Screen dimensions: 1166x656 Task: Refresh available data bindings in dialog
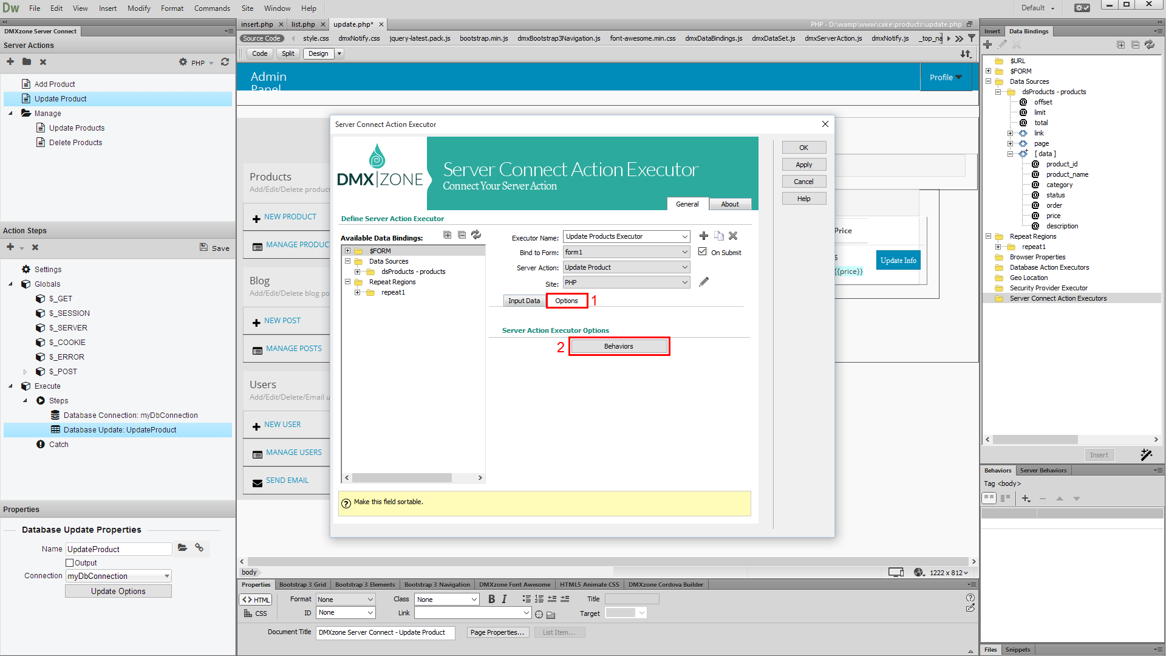(x=476, y=235)
